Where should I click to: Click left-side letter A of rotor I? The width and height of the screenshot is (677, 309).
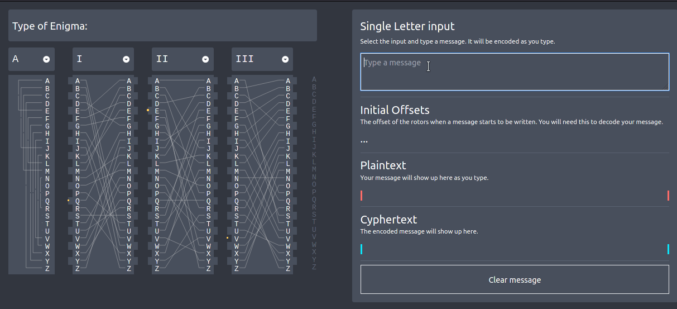pyautogui.click(x=77, y=81)
